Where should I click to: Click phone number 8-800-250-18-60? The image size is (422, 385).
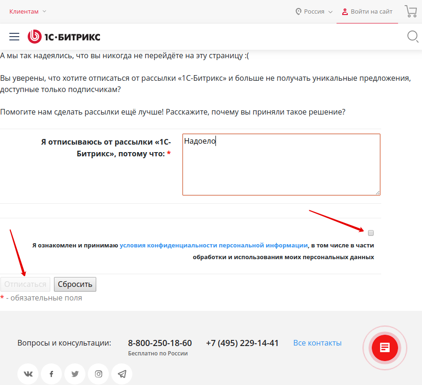coord(160,343)
